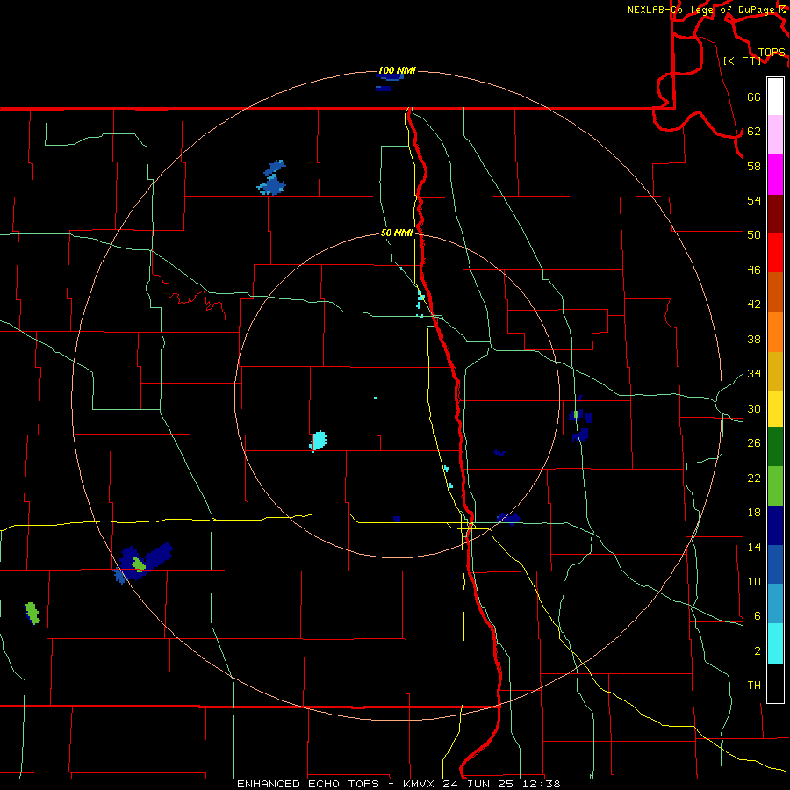
Task: Choose the dark green legend band
Action: point(775,447)
